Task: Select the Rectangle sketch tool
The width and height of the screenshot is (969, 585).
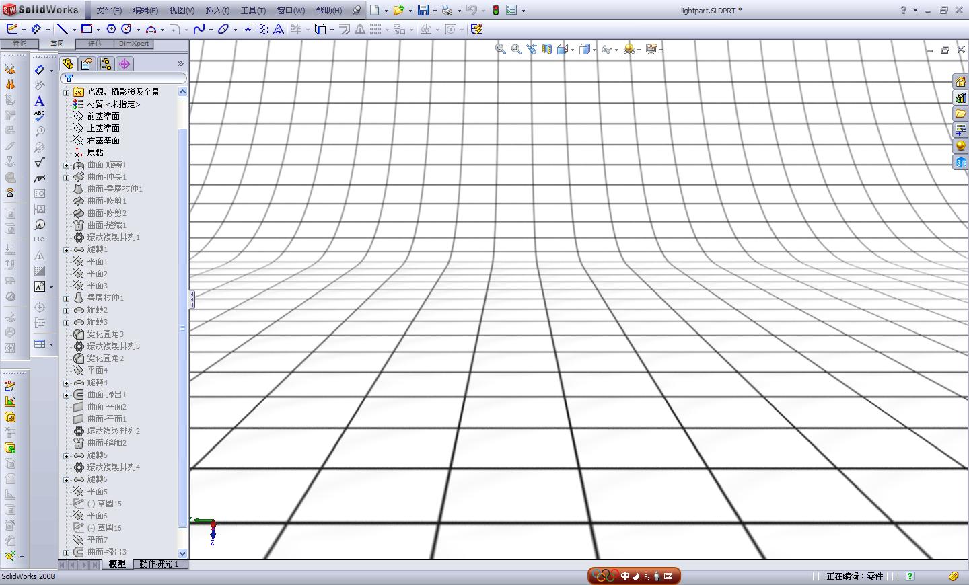Action: 87,29
